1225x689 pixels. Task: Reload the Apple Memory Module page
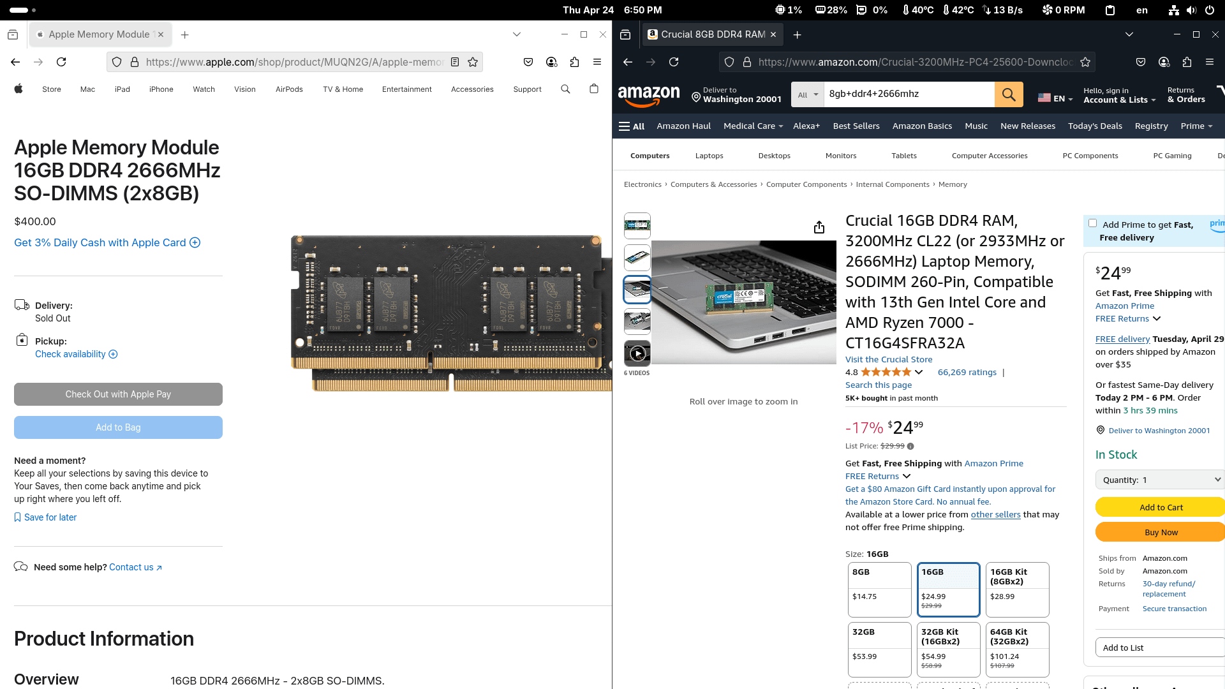click(61, 62)
